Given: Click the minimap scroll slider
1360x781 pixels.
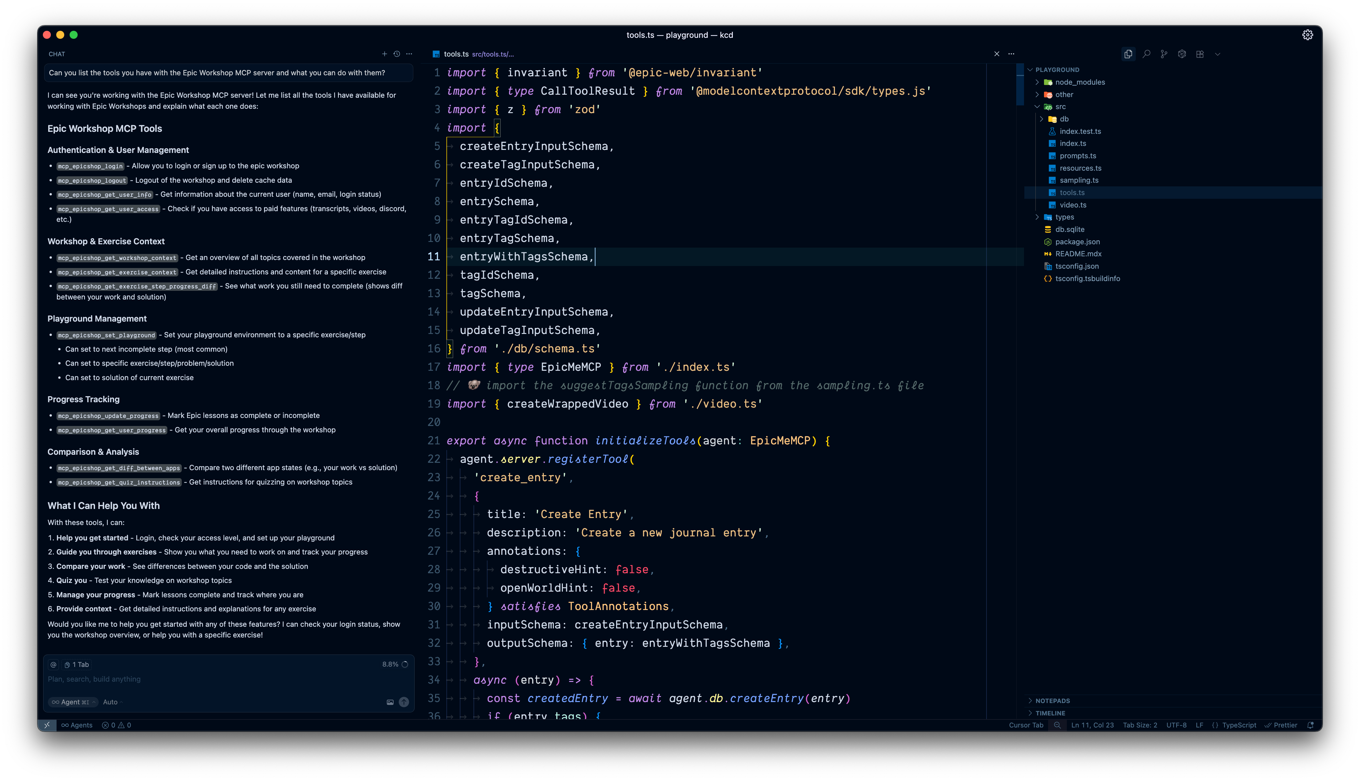Looking at the screenshot, I should pyautogui.click(x=1020, y=84).
